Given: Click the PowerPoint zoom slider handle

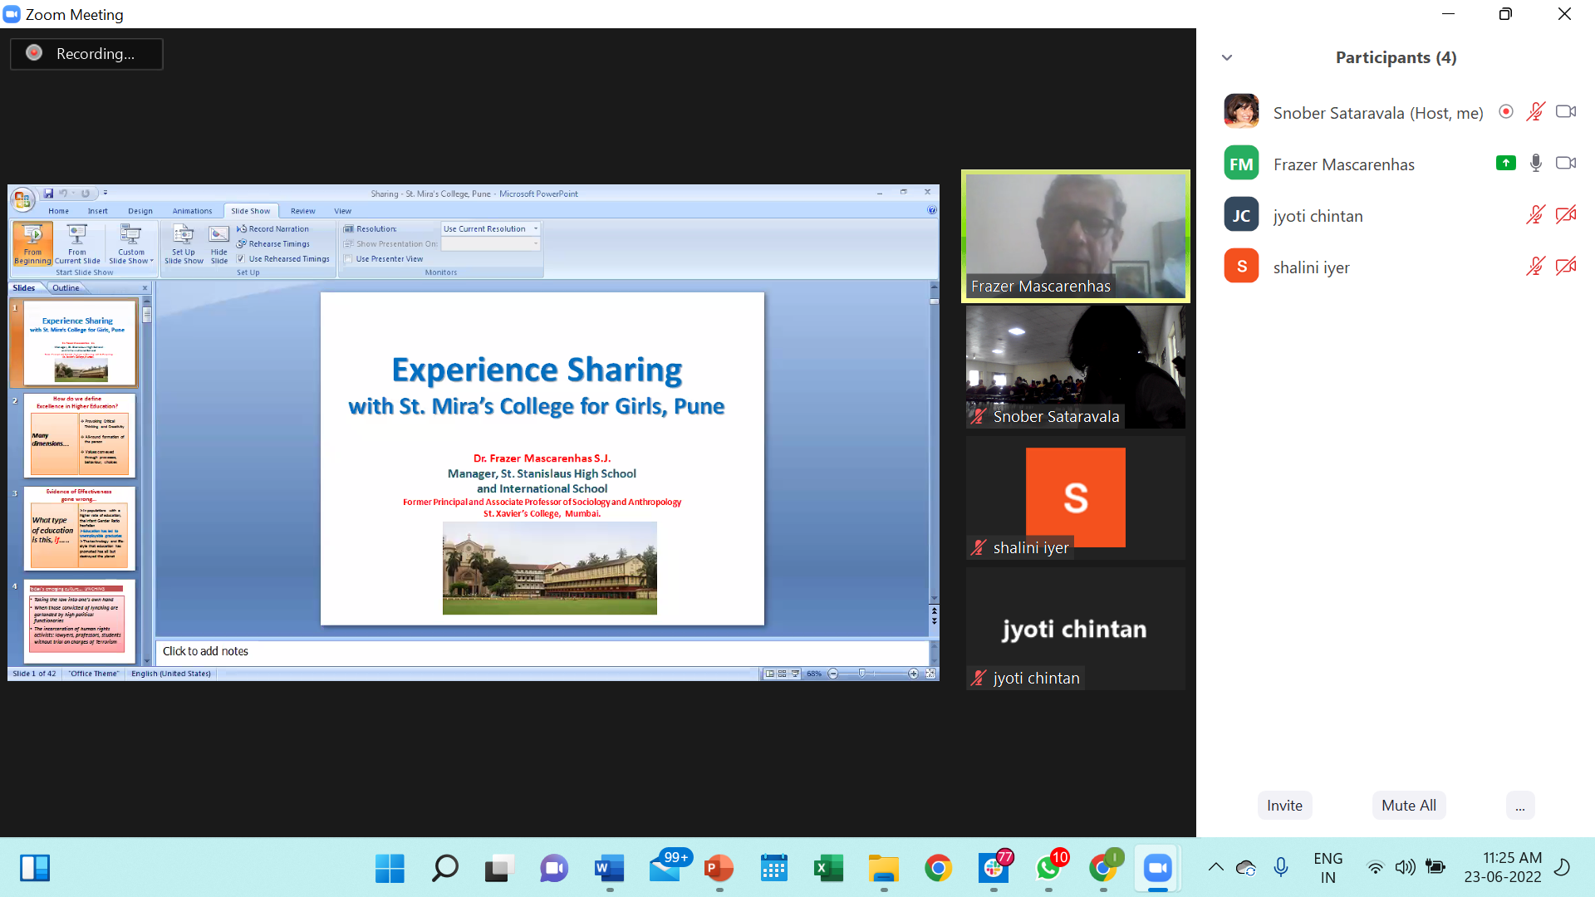Looking at the screenshot, I should tap(862, 674).
